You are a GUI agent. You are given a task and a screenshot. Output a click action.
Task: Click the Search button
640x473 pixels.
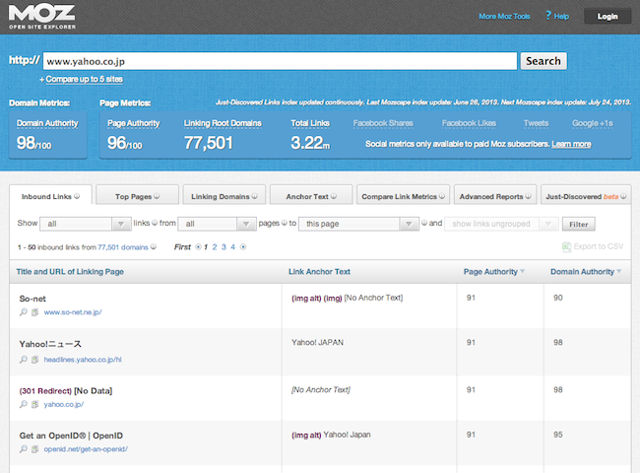coord(544,61)
